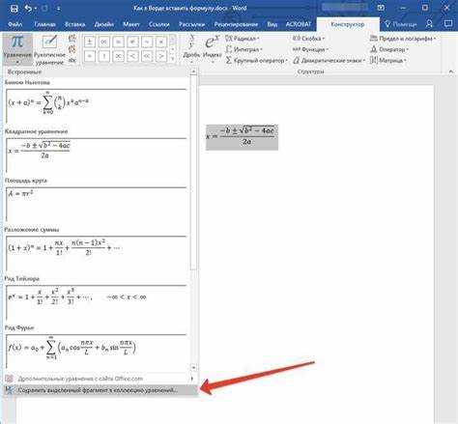
Task: Switch to the Главная tab
Action: tap(45, 24)
